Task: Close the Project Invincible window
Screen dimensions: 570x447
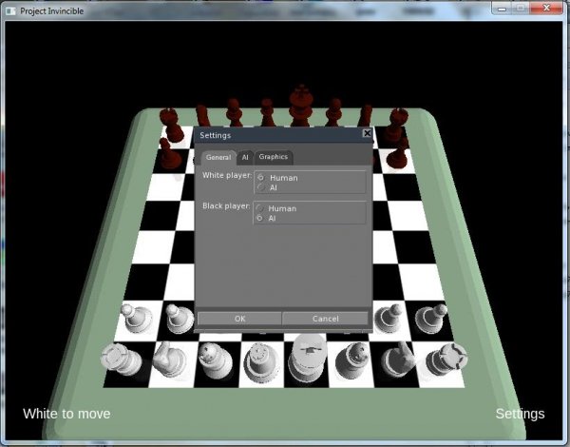Action: (546, 8)
